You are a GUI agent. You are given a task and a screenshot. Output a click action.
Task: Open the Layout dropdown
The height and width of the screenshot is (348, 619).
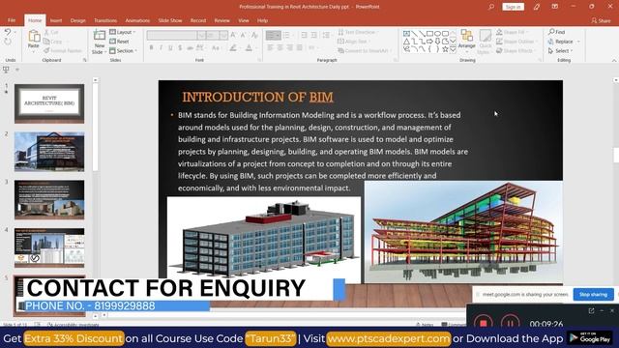tap(123, 32)
